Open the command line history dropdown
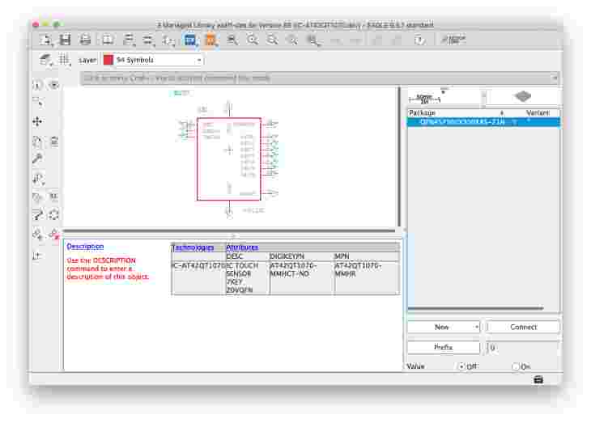Image resolution: width=591 pixels, height=423 pixels. coord(555,78)
